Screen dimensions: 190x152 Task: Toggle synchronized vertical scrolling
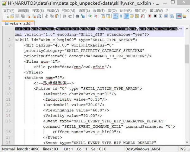tap(103, 16)
